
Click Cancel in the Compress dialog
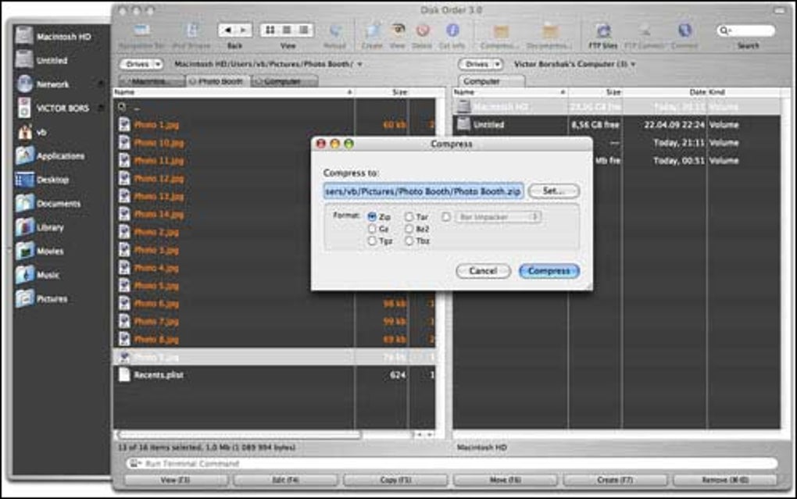[x=483, y=271]
